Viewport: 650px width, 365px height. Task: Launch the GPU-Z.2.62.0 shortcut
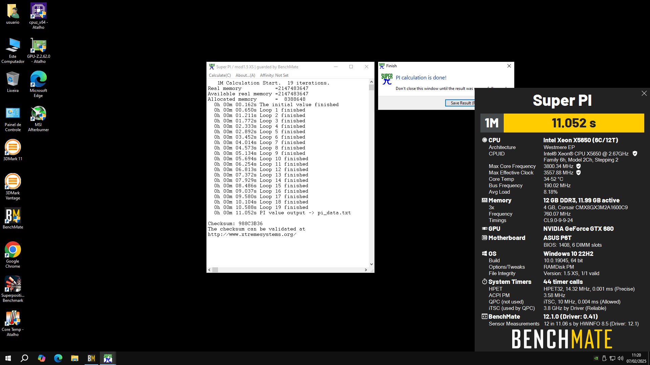click(39, 50)
